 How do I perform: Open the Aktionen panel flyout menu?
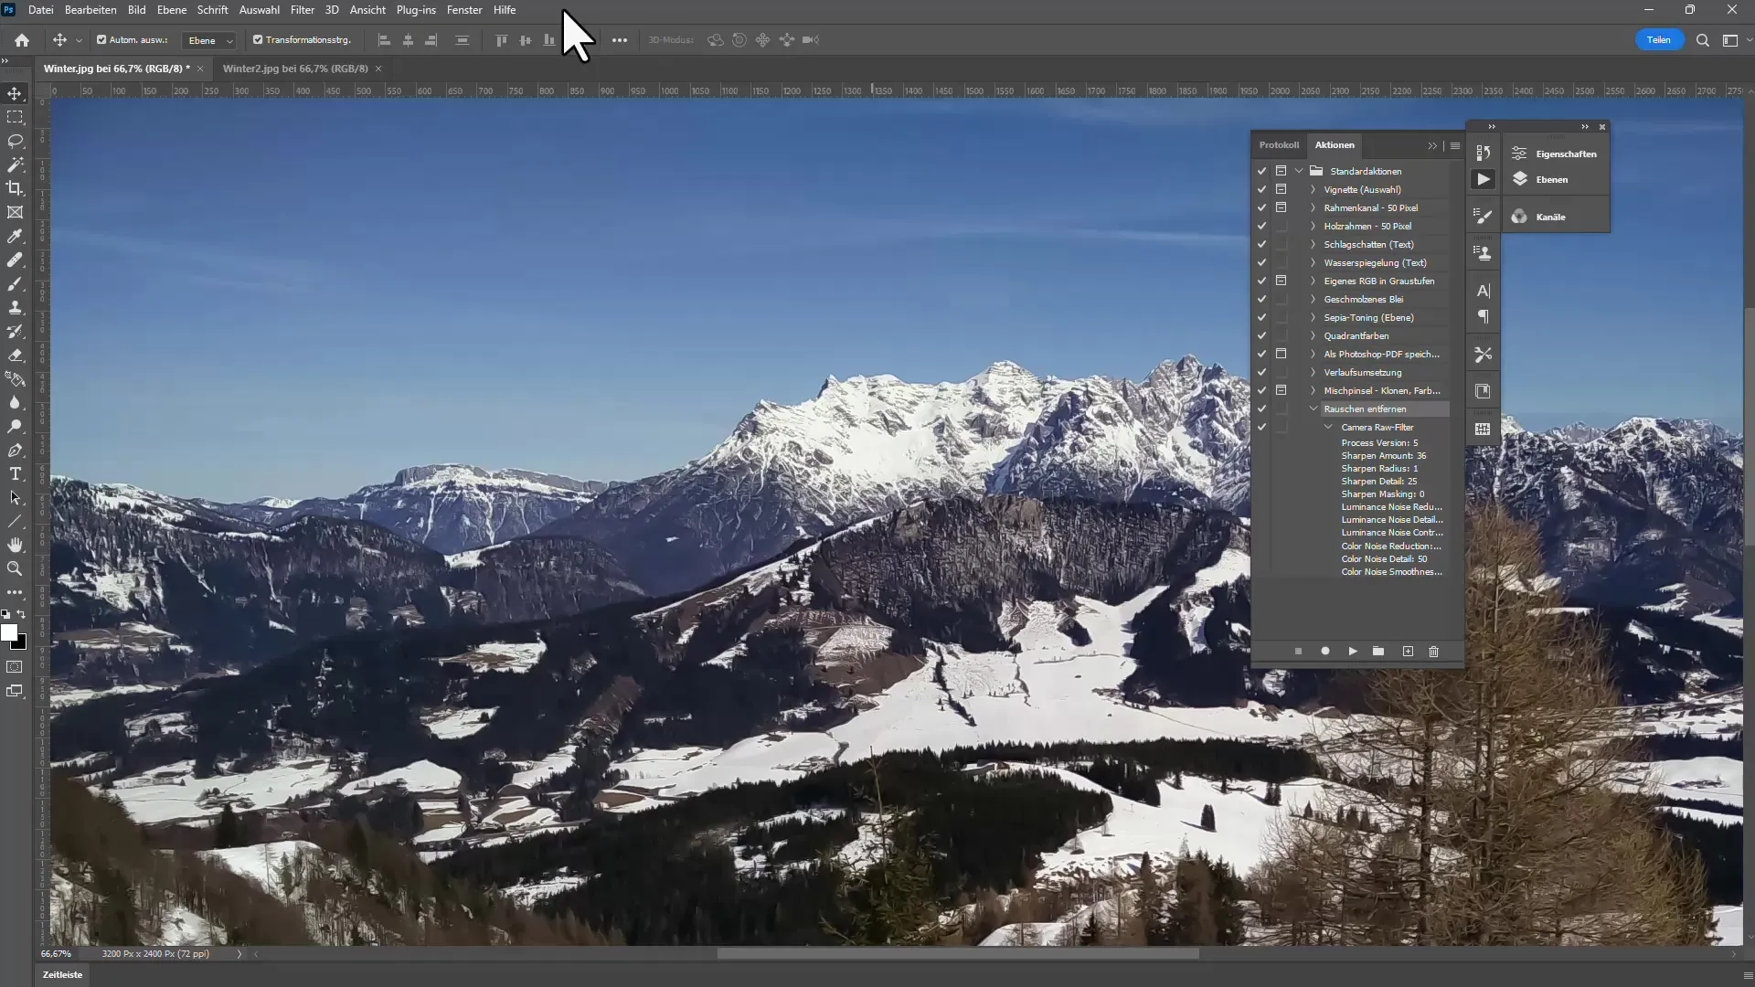[1455, 146]
